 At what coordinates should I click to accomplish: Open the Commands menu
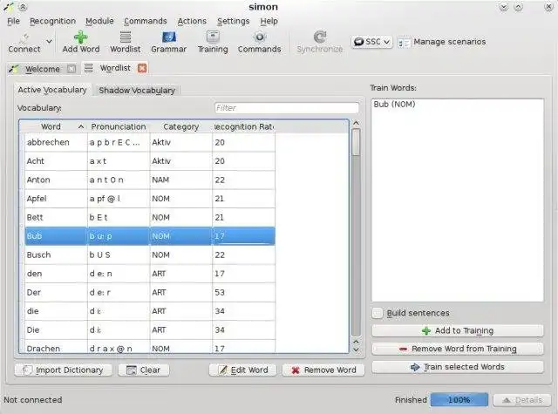(x=146, y=21)
